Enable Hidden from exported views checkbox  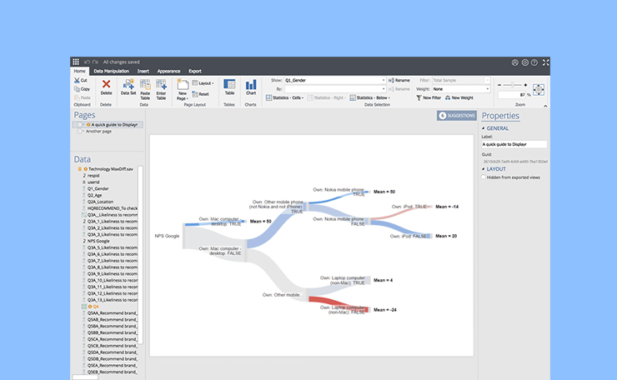(484, 177)
